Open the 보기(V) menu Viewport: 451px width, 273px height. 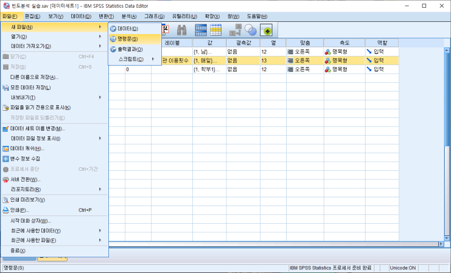[56, 16]
